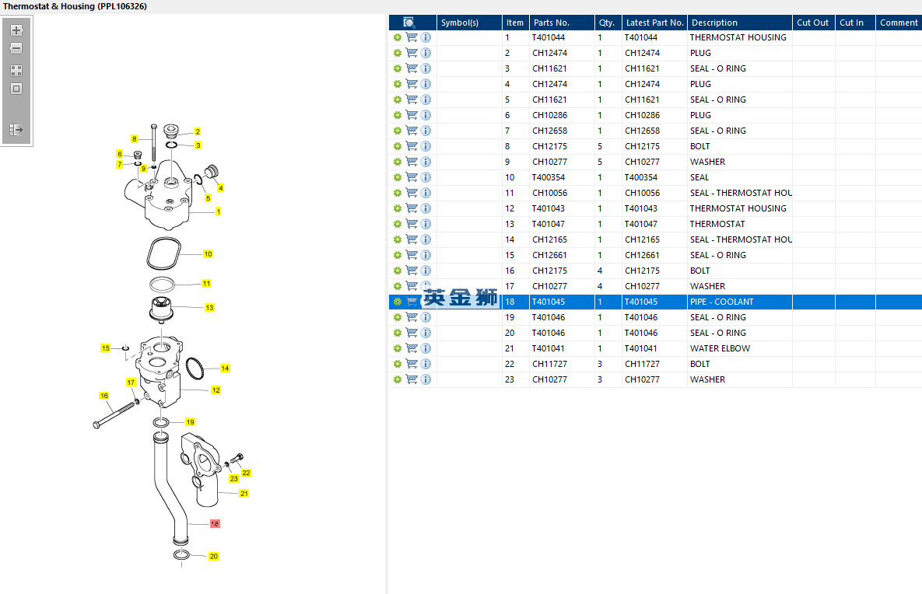Select callout 8 bolt label on diagram
922x594 pixels.
click(134, 139)
